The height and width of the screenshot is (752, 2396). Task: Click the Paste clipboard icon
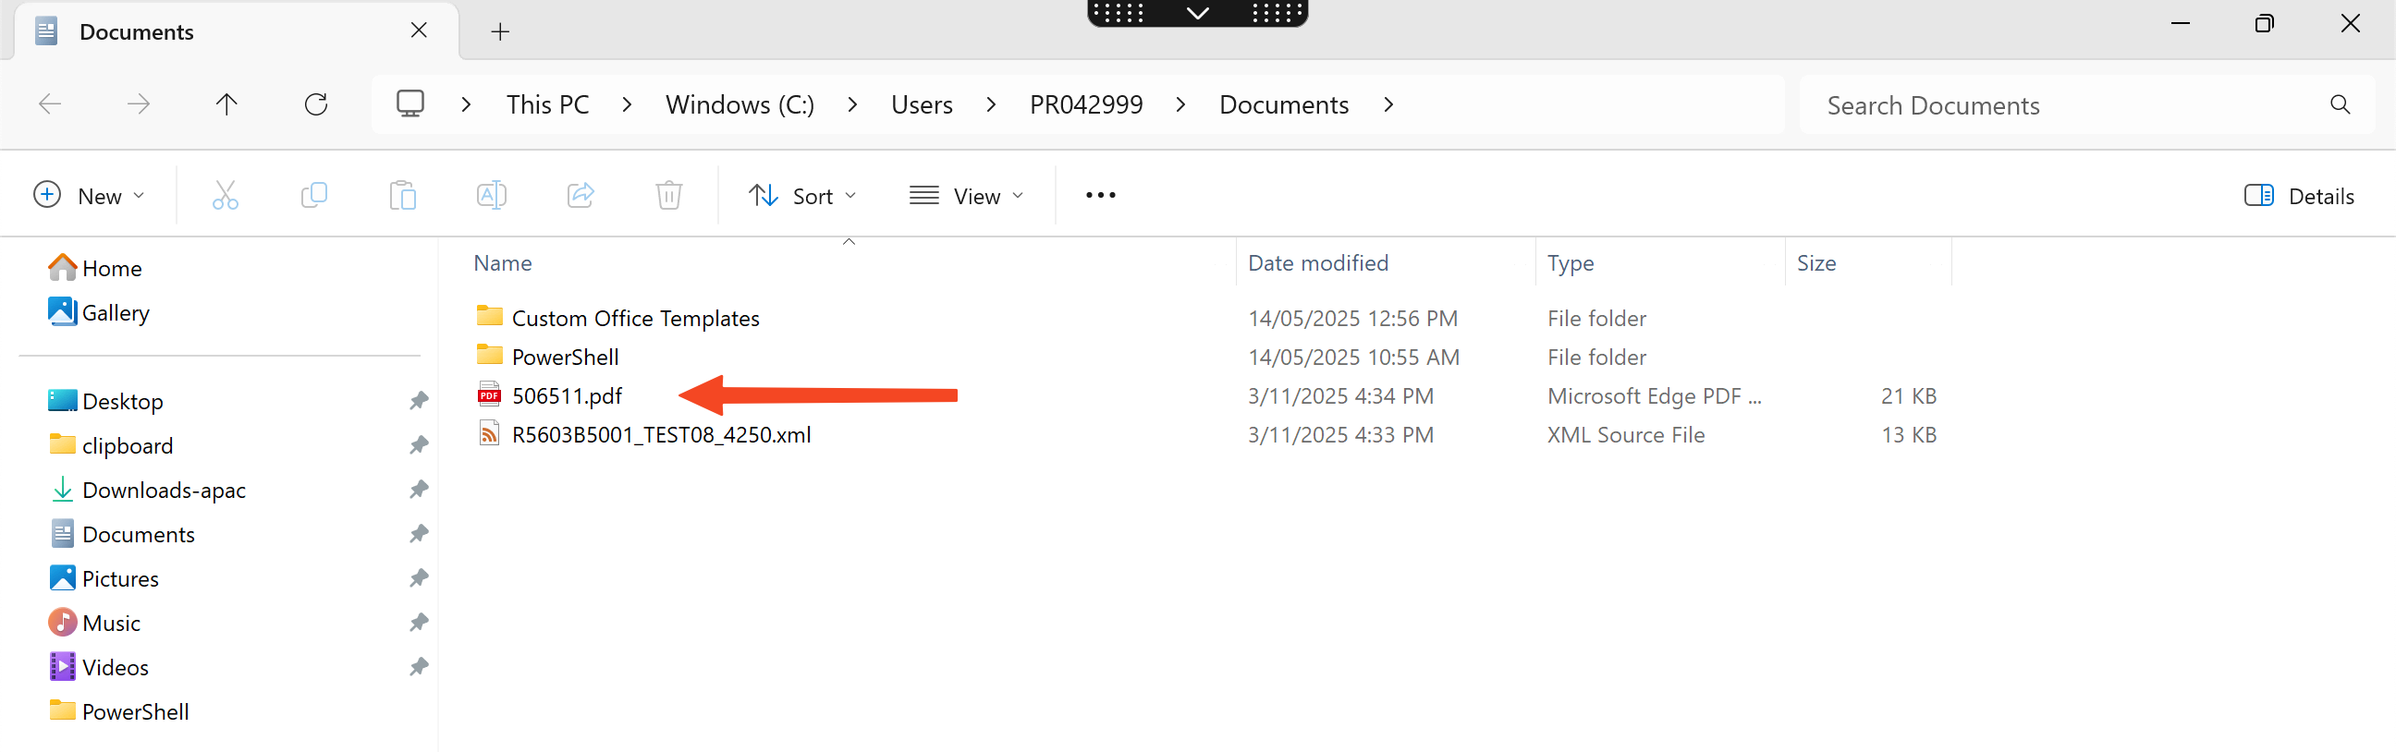[403, 195]
